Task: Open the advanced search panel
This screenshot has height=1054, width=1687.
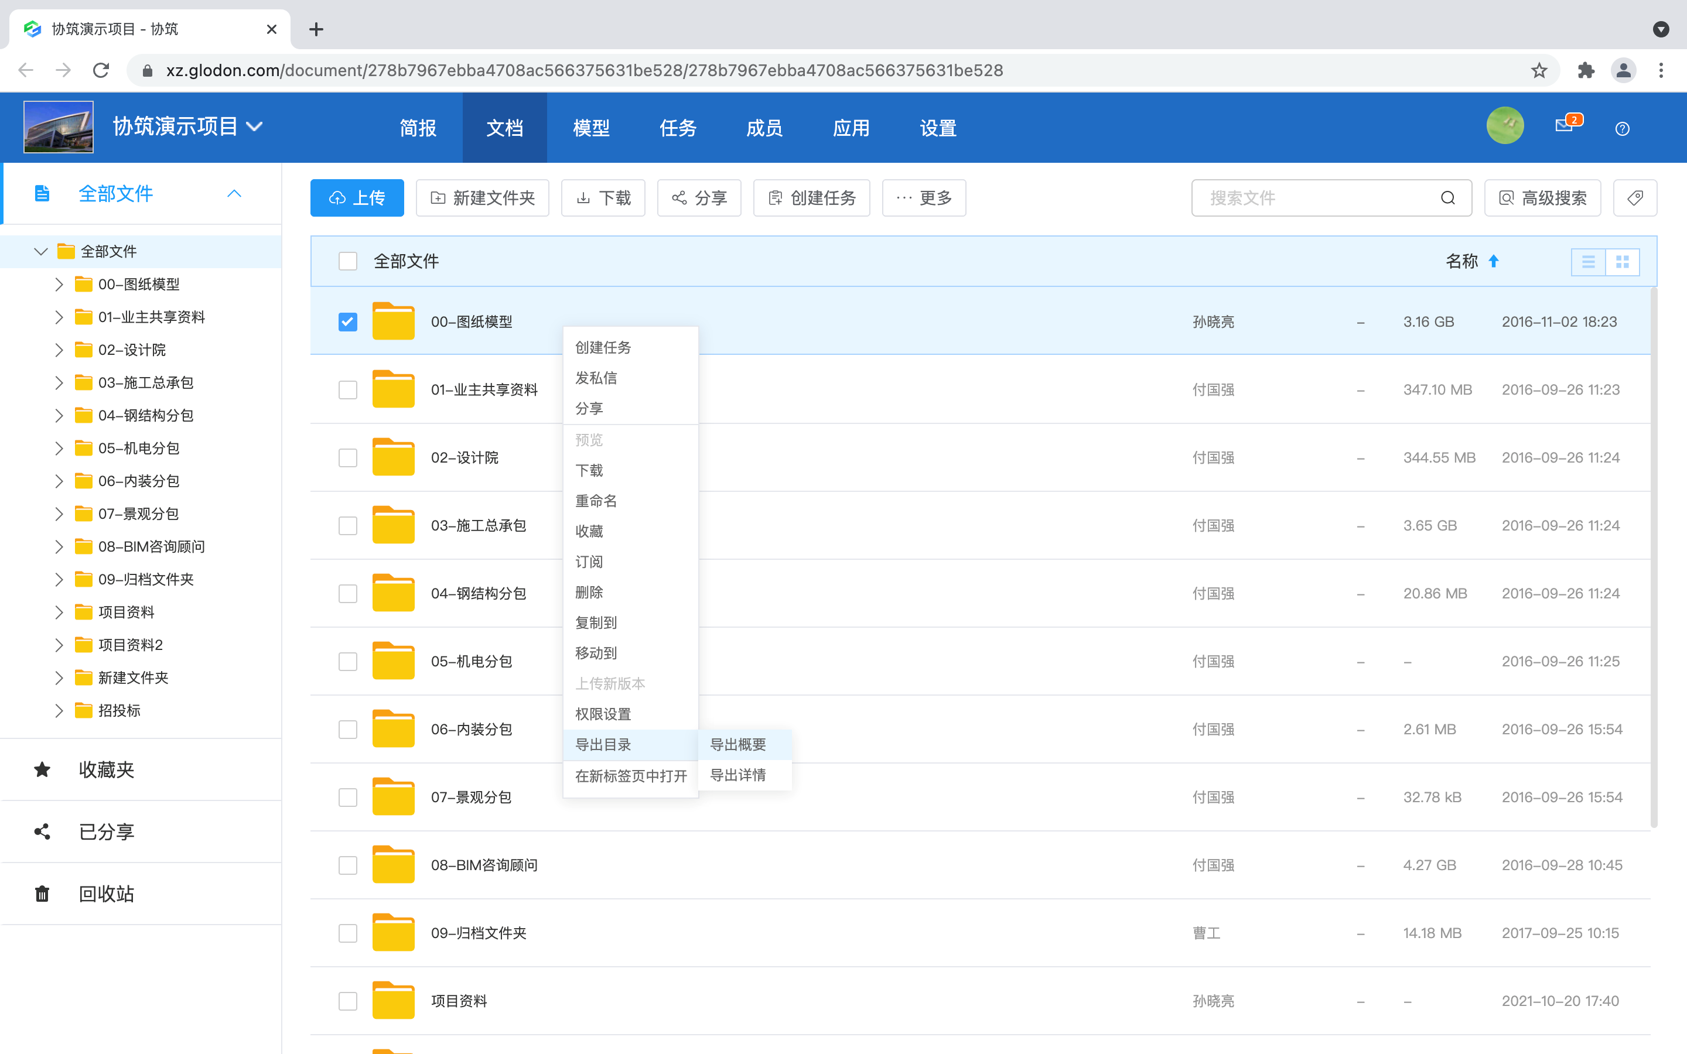Action: pos(1542,198)
